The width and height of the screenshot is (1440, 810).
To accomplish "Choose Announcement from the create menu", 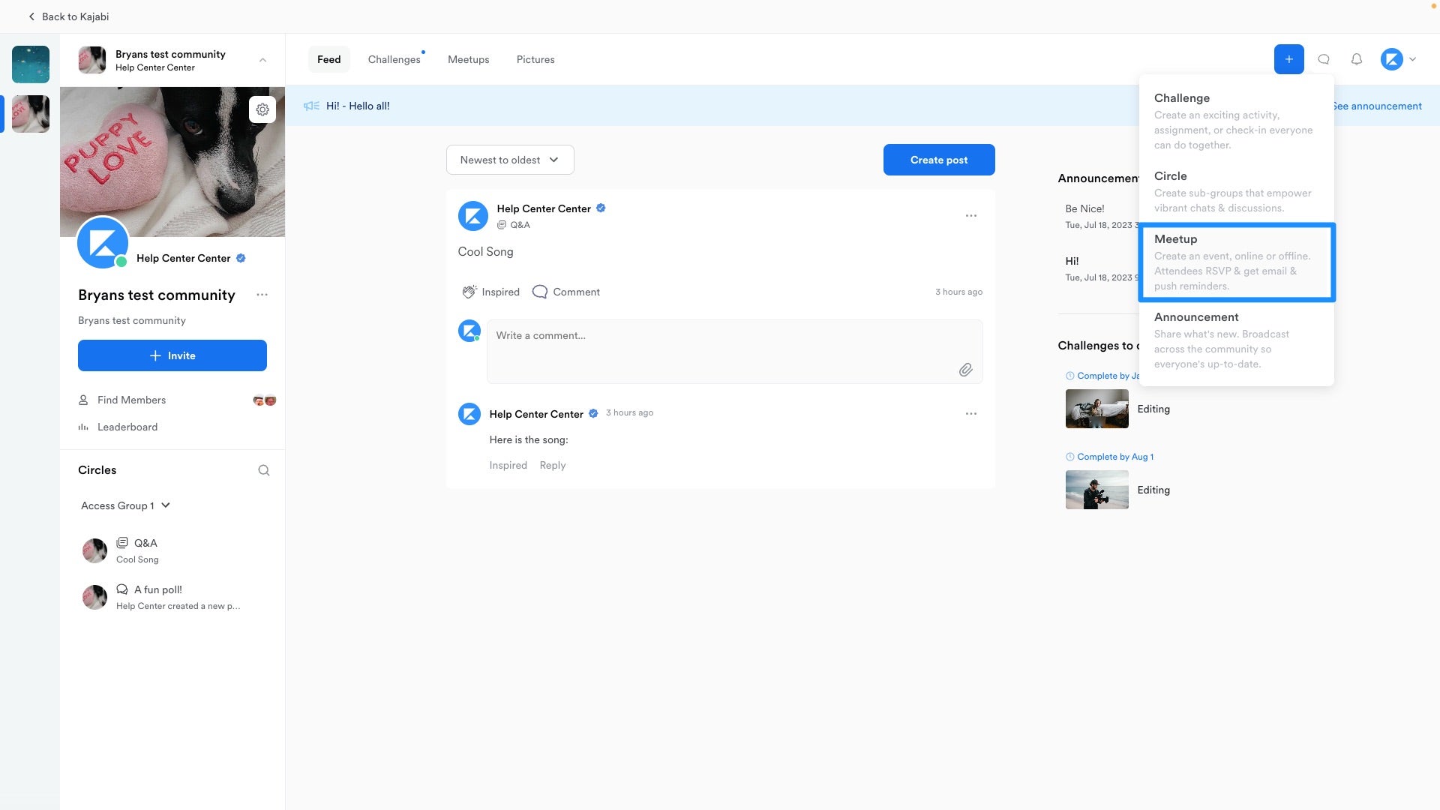I will 1236,340.
